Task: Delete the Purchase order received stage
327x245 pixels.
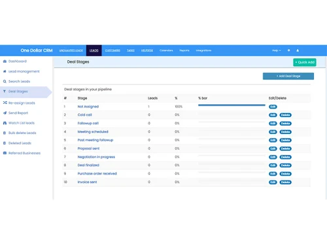Action: (x=285, y=174)
